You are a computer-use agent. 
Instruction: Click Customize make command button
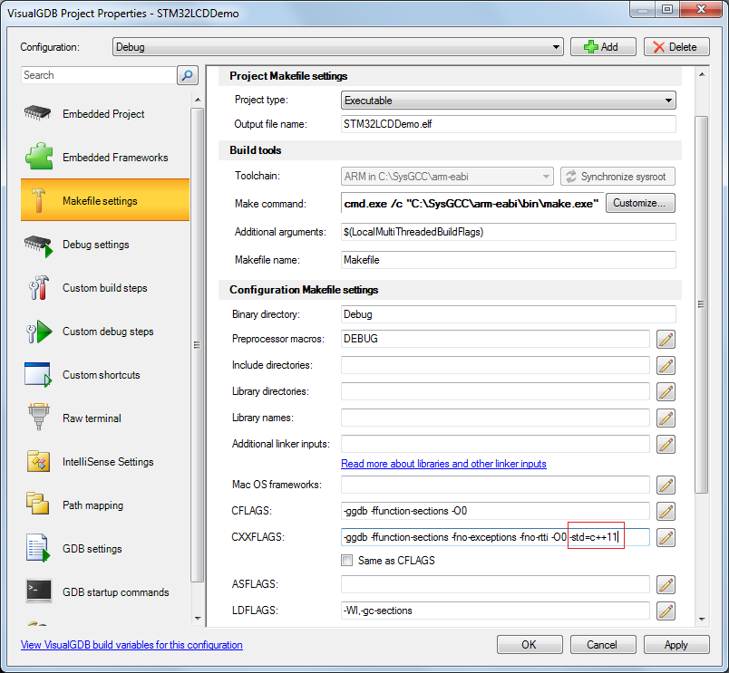[640, 203]
